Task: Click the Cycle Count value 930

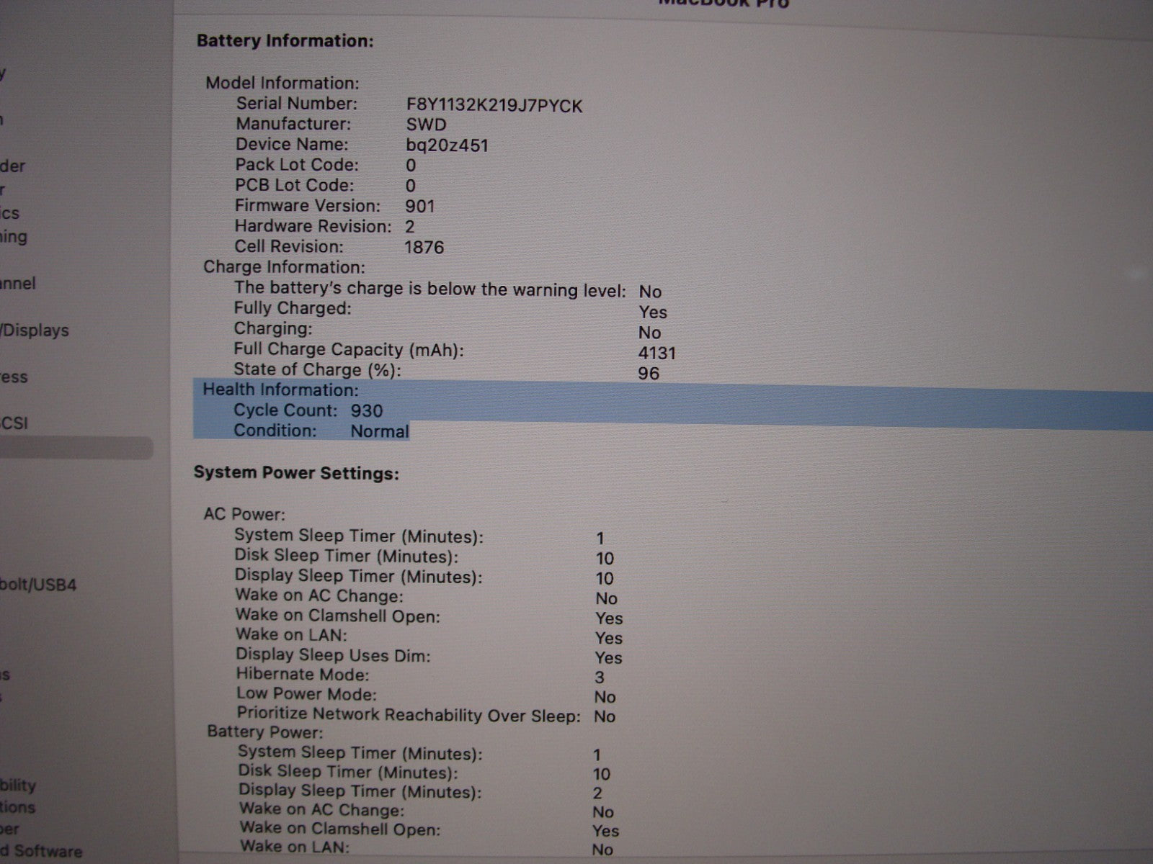Action: pyautogui.click(x=367, y=410)
